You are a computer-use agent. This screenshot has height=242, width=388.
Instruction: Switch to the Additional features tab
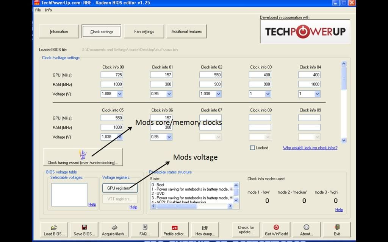coord(186,31)
